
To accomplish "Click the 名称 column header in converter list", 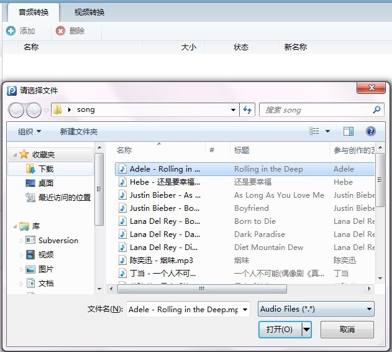I will click(x=31, y=47).
